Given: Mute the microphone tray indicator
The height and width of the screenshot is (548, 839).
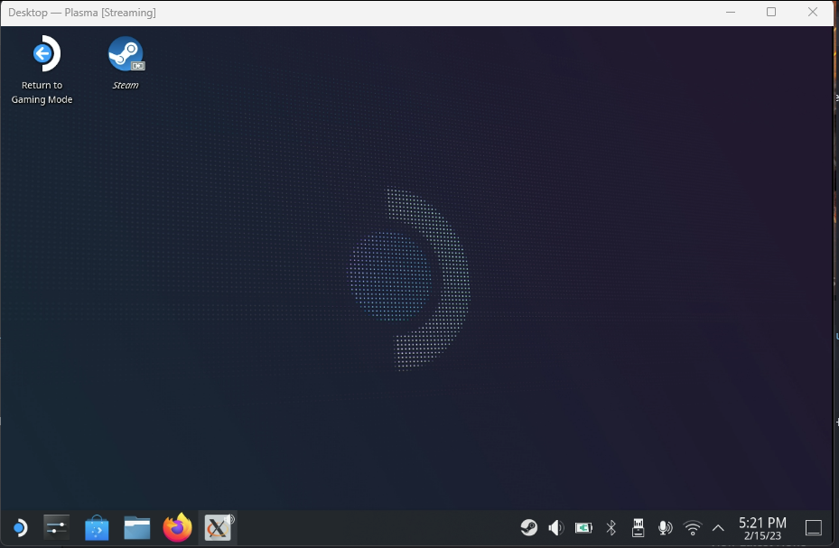Looking at the screenshot, I should click(665, 527).
